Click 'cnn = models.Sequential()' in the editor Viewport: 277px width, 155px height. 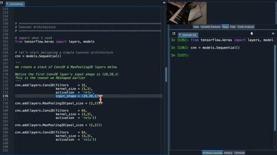coord(38,56)
